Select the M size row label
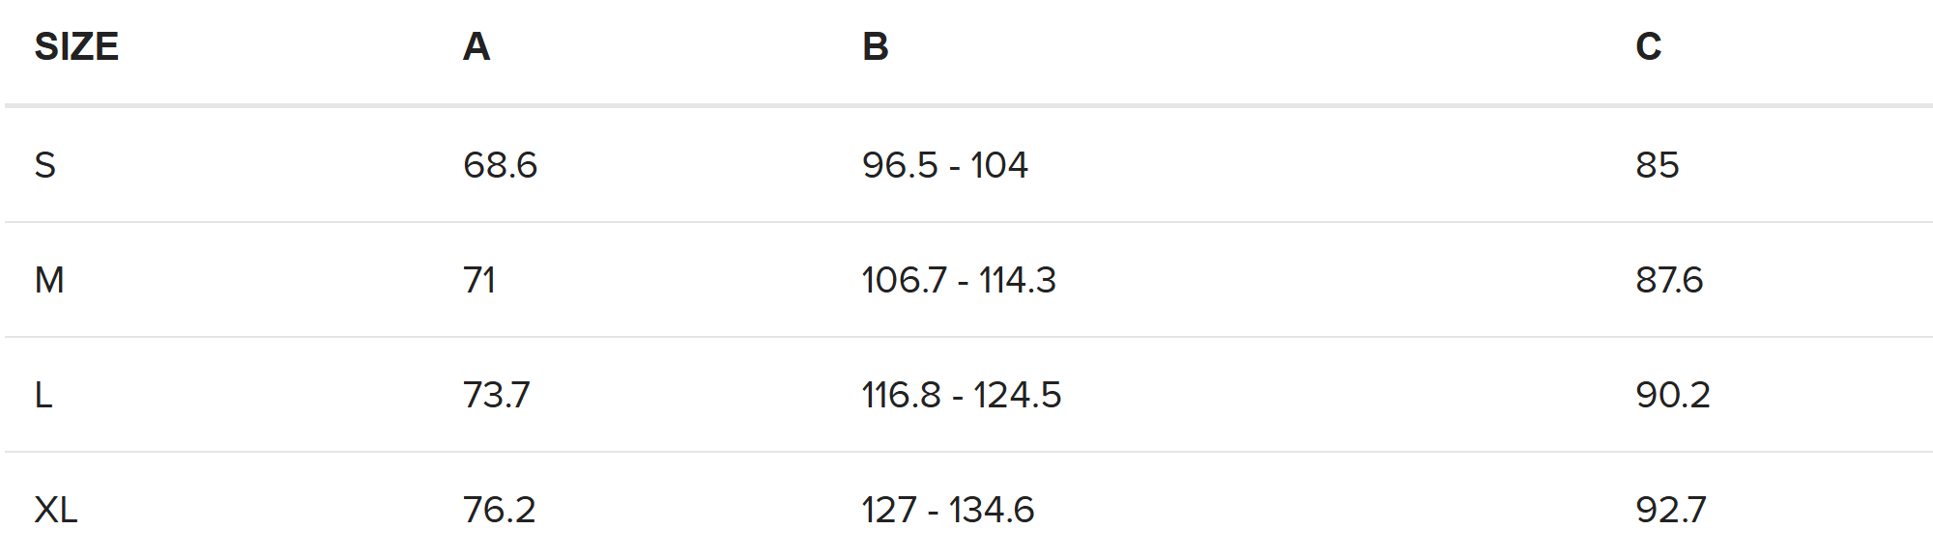This screenshot has height=557, width=1933. point(49,280)
